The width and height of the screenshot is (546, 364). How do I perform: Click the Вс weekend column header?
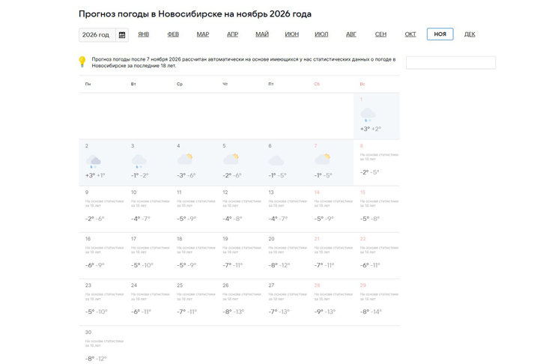[x=363, y=84]
